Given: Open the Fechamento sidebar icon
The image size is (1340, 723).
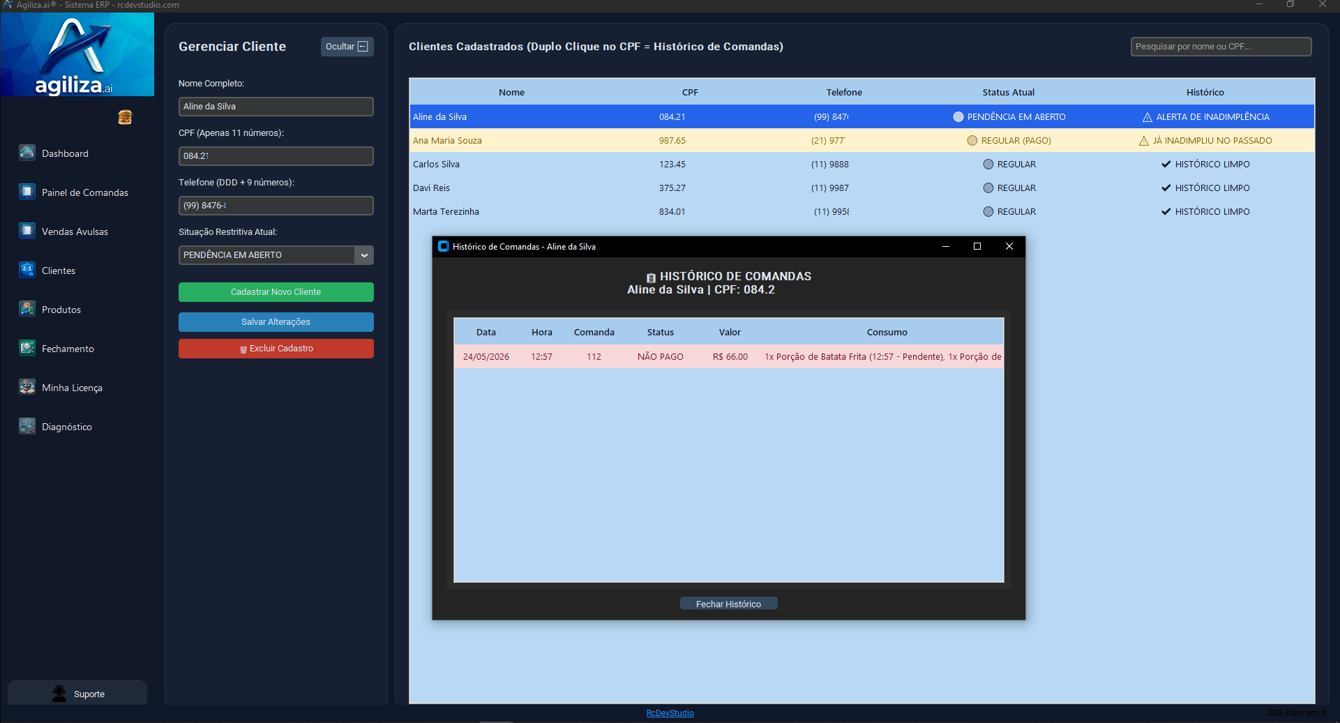Looking at the screenshot, I should 27,348.
